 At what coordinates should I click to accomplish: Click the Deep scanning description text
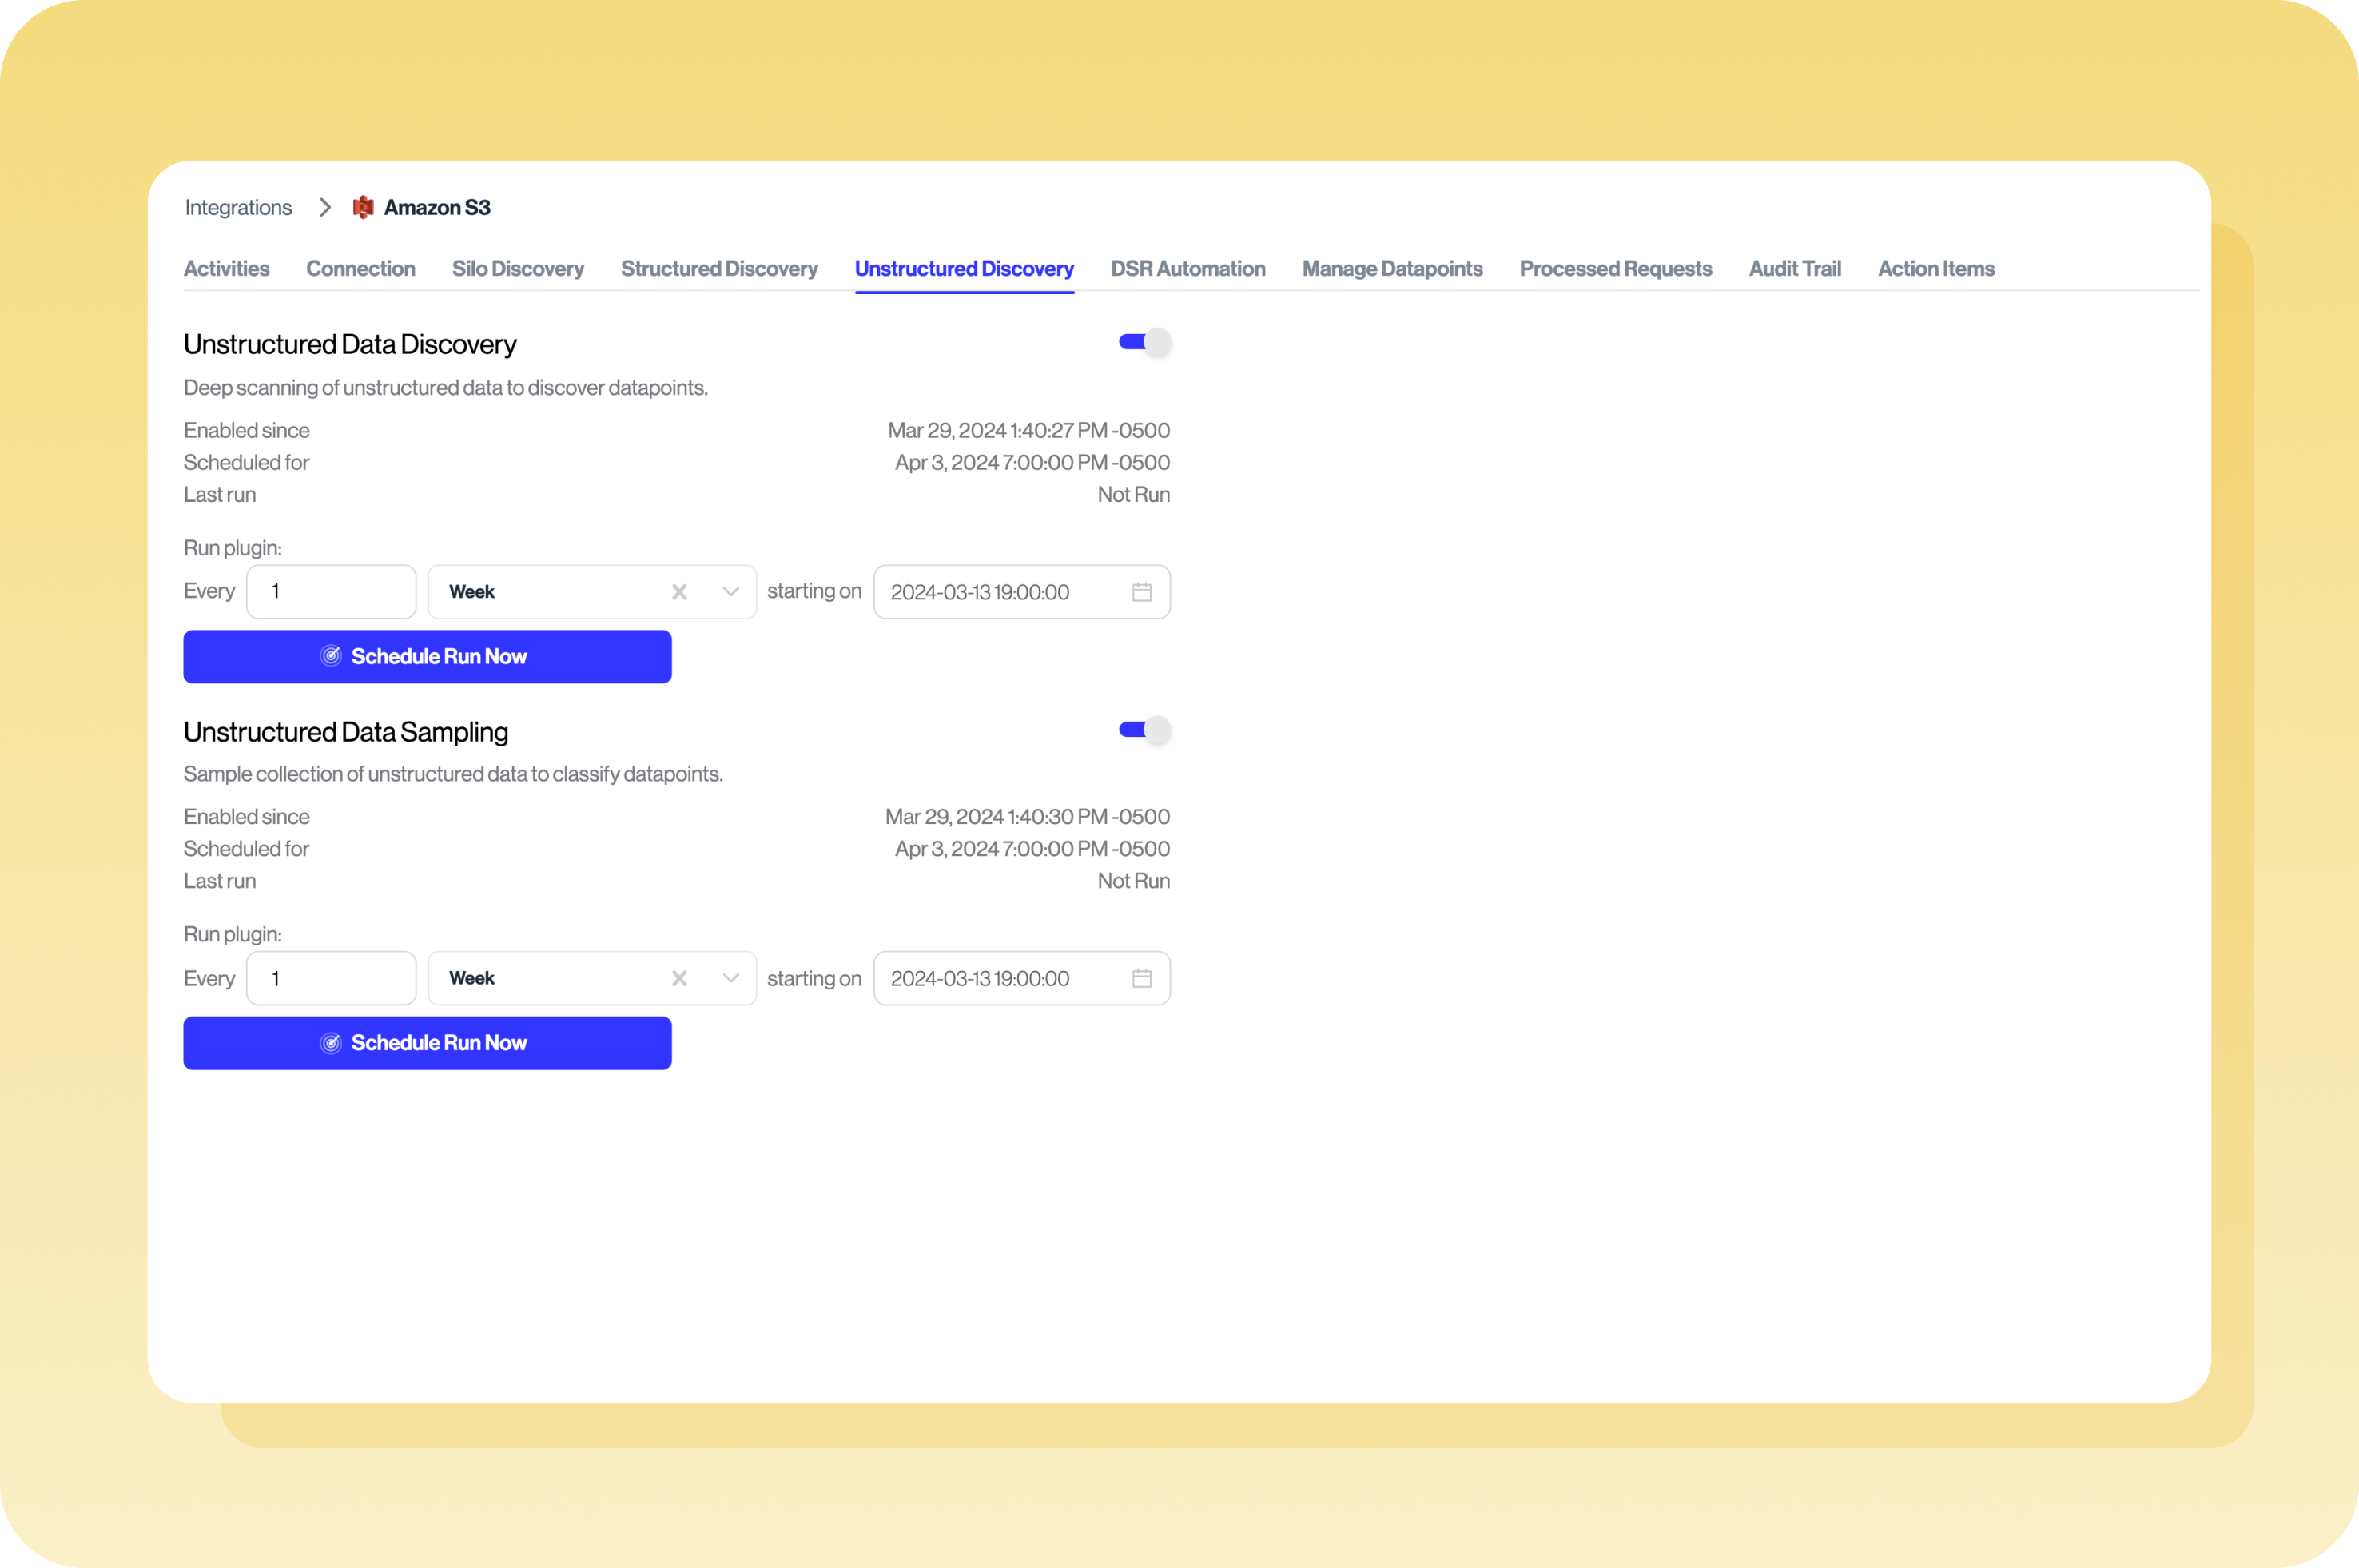coord(446,387)
